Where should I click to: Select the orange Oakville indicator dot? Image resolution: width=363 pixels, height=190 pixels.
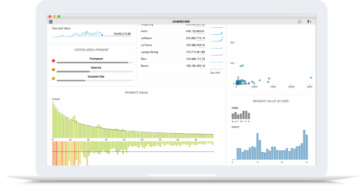(x=53, y=70)
